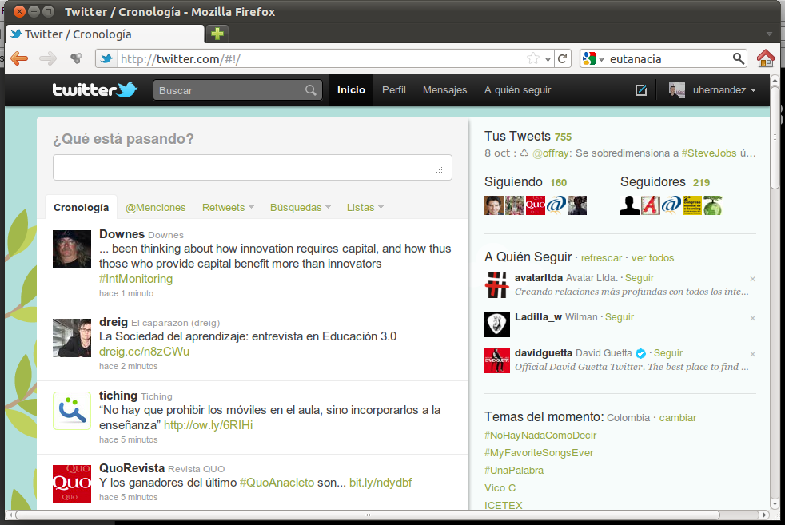This screenshot has width=785, height=525.
Task: Reload the page with refresh icon
Action: [563, 58]
